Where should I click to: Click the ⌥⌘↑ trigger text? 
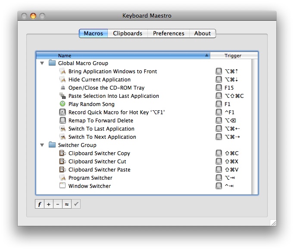coord(231,71)
